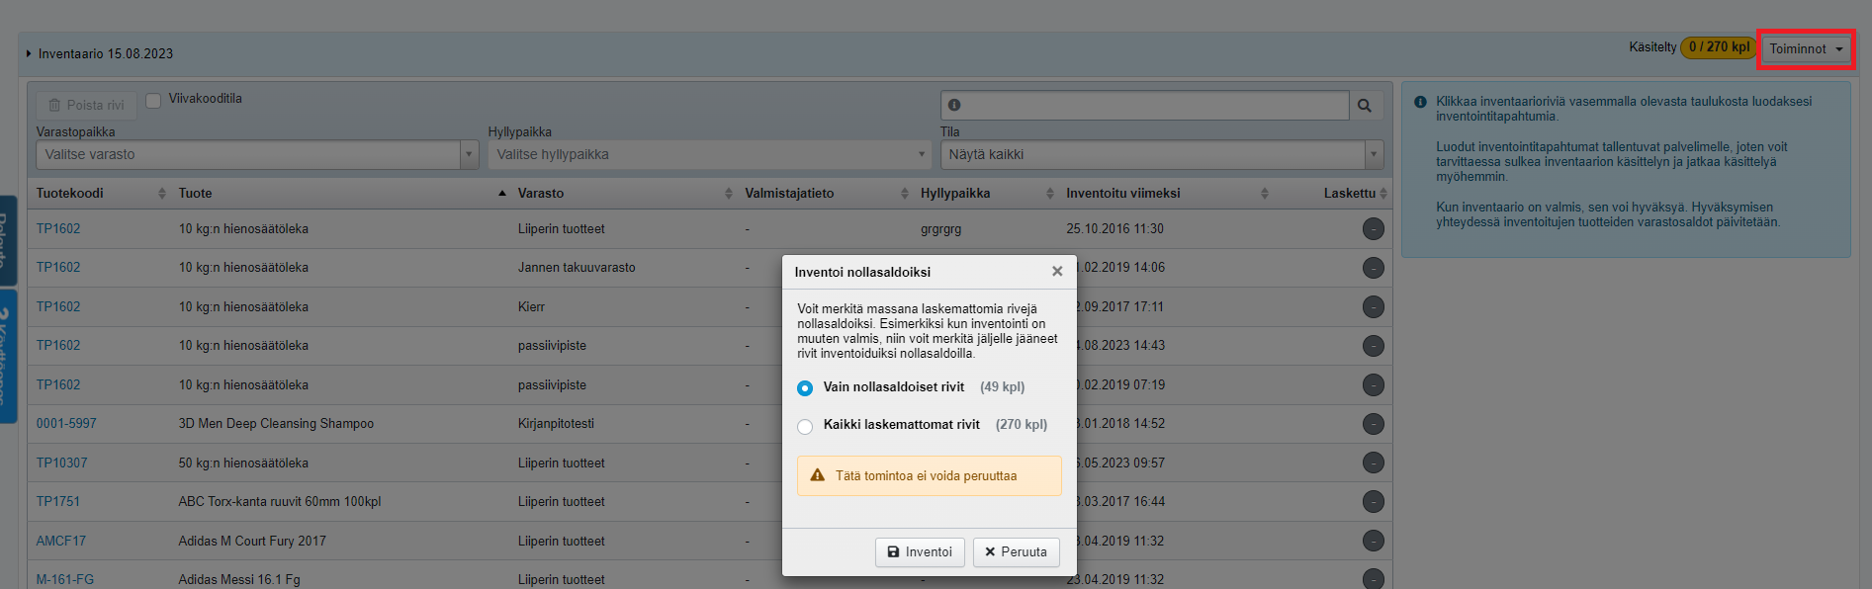Click the info icon in search field

coord(954,106)
